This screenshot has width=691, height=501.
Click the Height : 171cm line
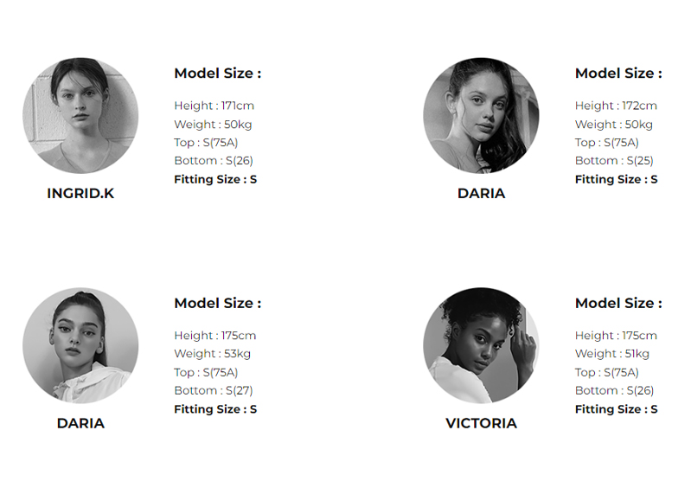tap(214, 106)
